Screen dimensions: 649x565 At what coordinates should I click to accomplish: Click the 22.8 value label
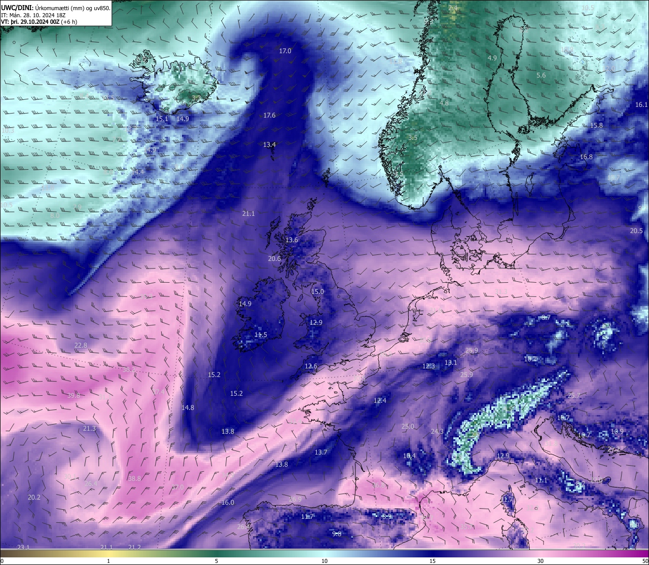(x=81, y=345)
